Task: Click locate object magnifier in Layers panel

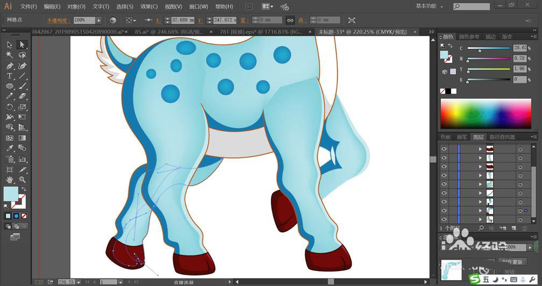Action: [x=481, y=228]
